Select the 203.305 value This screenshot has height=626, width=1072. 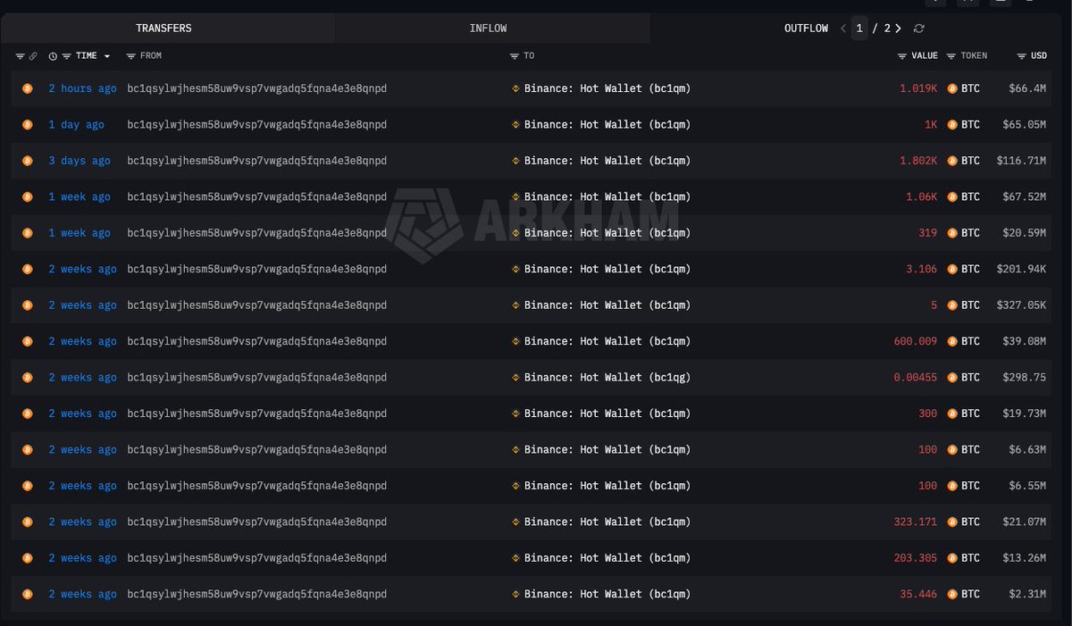[x=916, y=558]
